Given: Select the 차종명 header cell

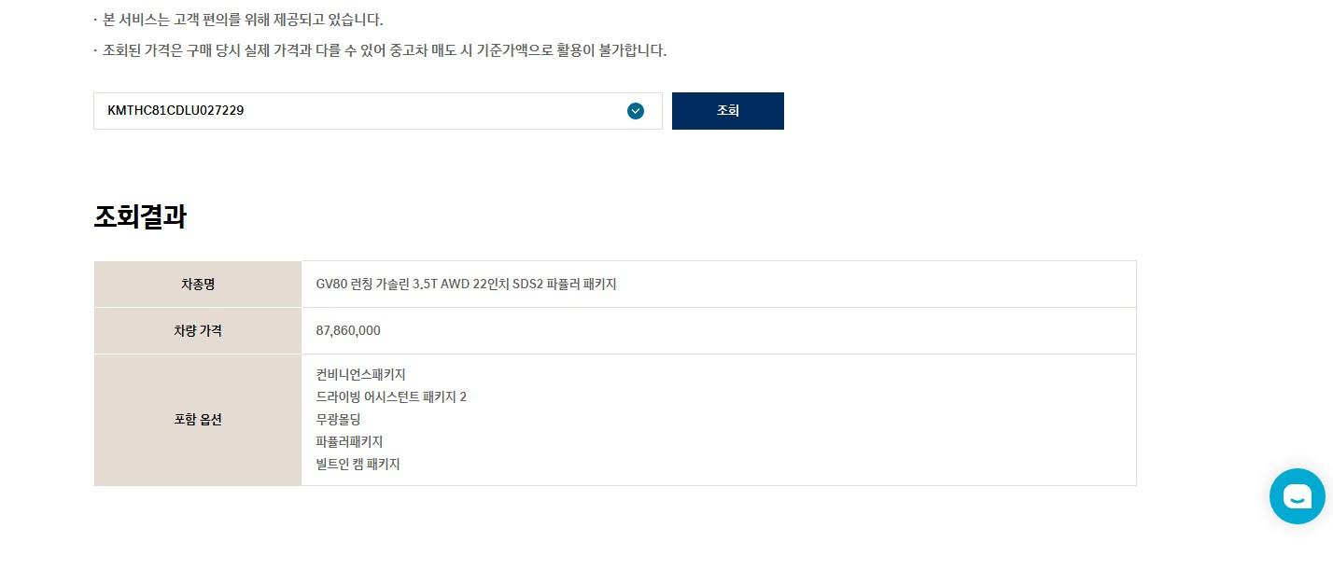Looking at the screenshot, I should tap(198, 285).
